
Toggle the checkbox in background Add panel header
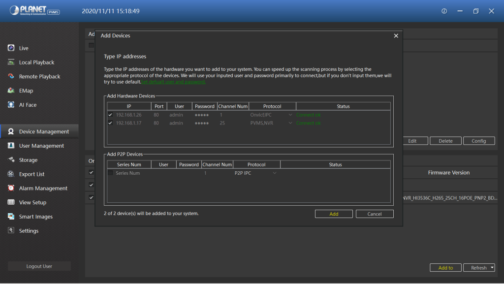[x=91, y=45]
